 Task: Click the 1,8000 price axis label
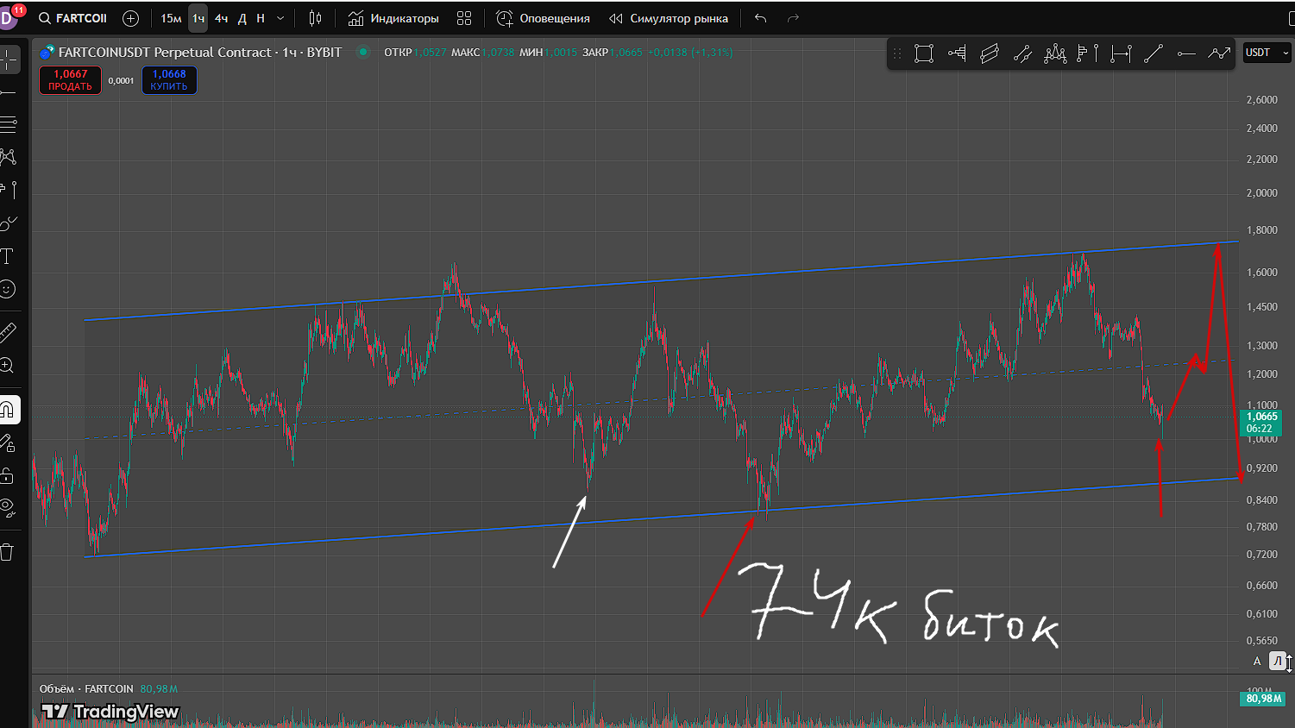[x=1262, y=230]
